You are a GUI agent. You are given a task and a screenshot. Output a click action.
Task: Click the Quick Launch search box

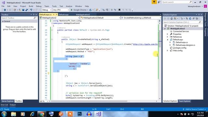click(x=177, y=2)
